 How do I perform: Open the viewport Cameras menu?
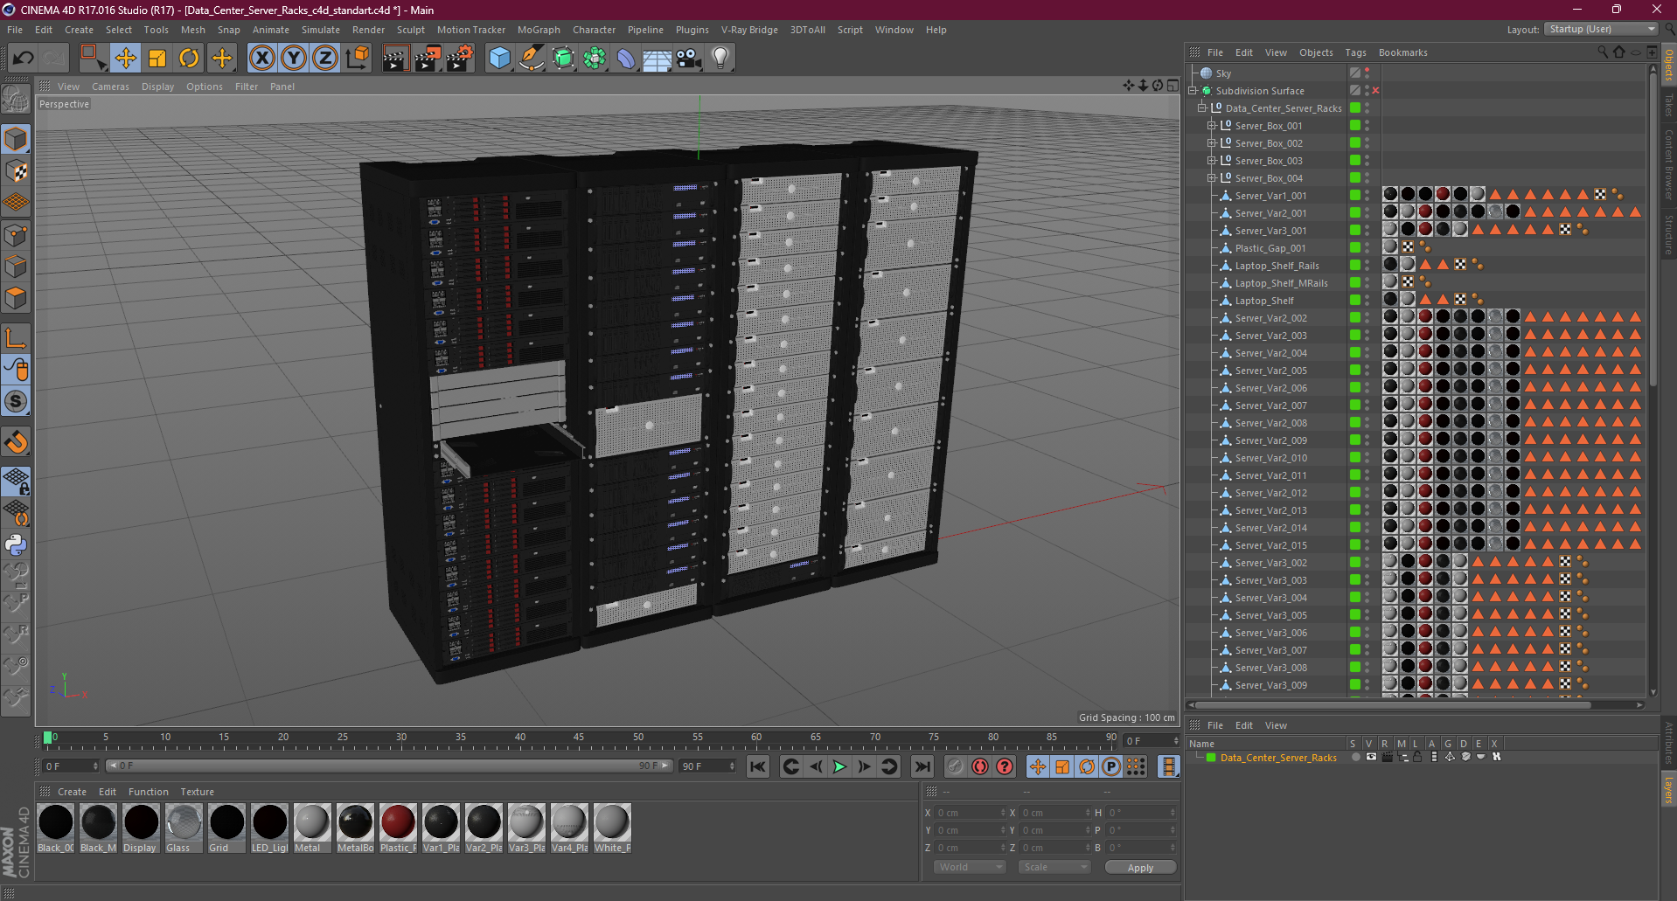pos(110,87)
